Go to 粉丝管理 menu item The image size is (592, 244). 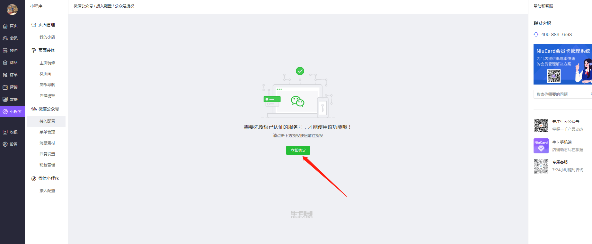(47, 165)
